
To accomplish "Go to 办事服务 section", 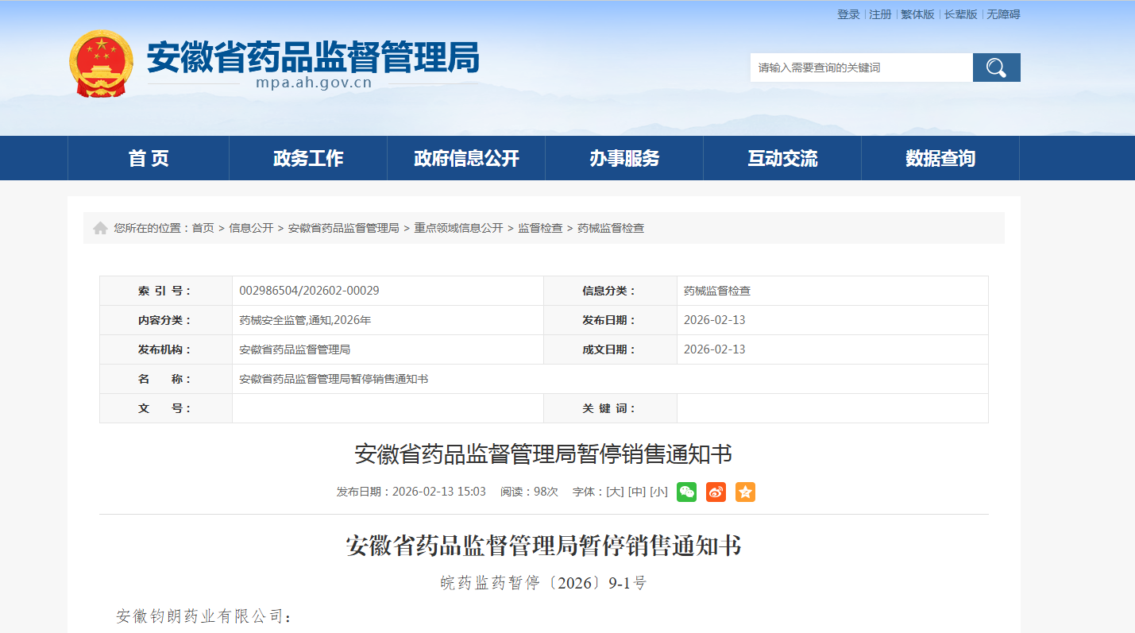I will point(624,158).
